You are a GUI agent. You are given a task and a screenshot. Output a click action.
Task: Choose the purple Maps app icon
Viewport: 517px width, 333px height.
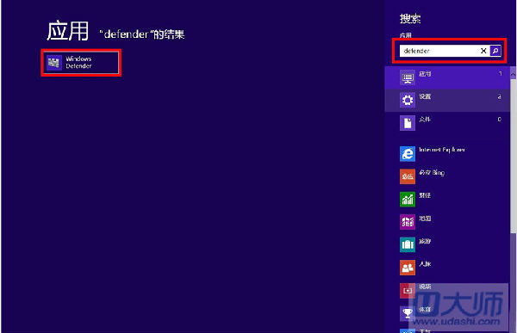point(408,222)
